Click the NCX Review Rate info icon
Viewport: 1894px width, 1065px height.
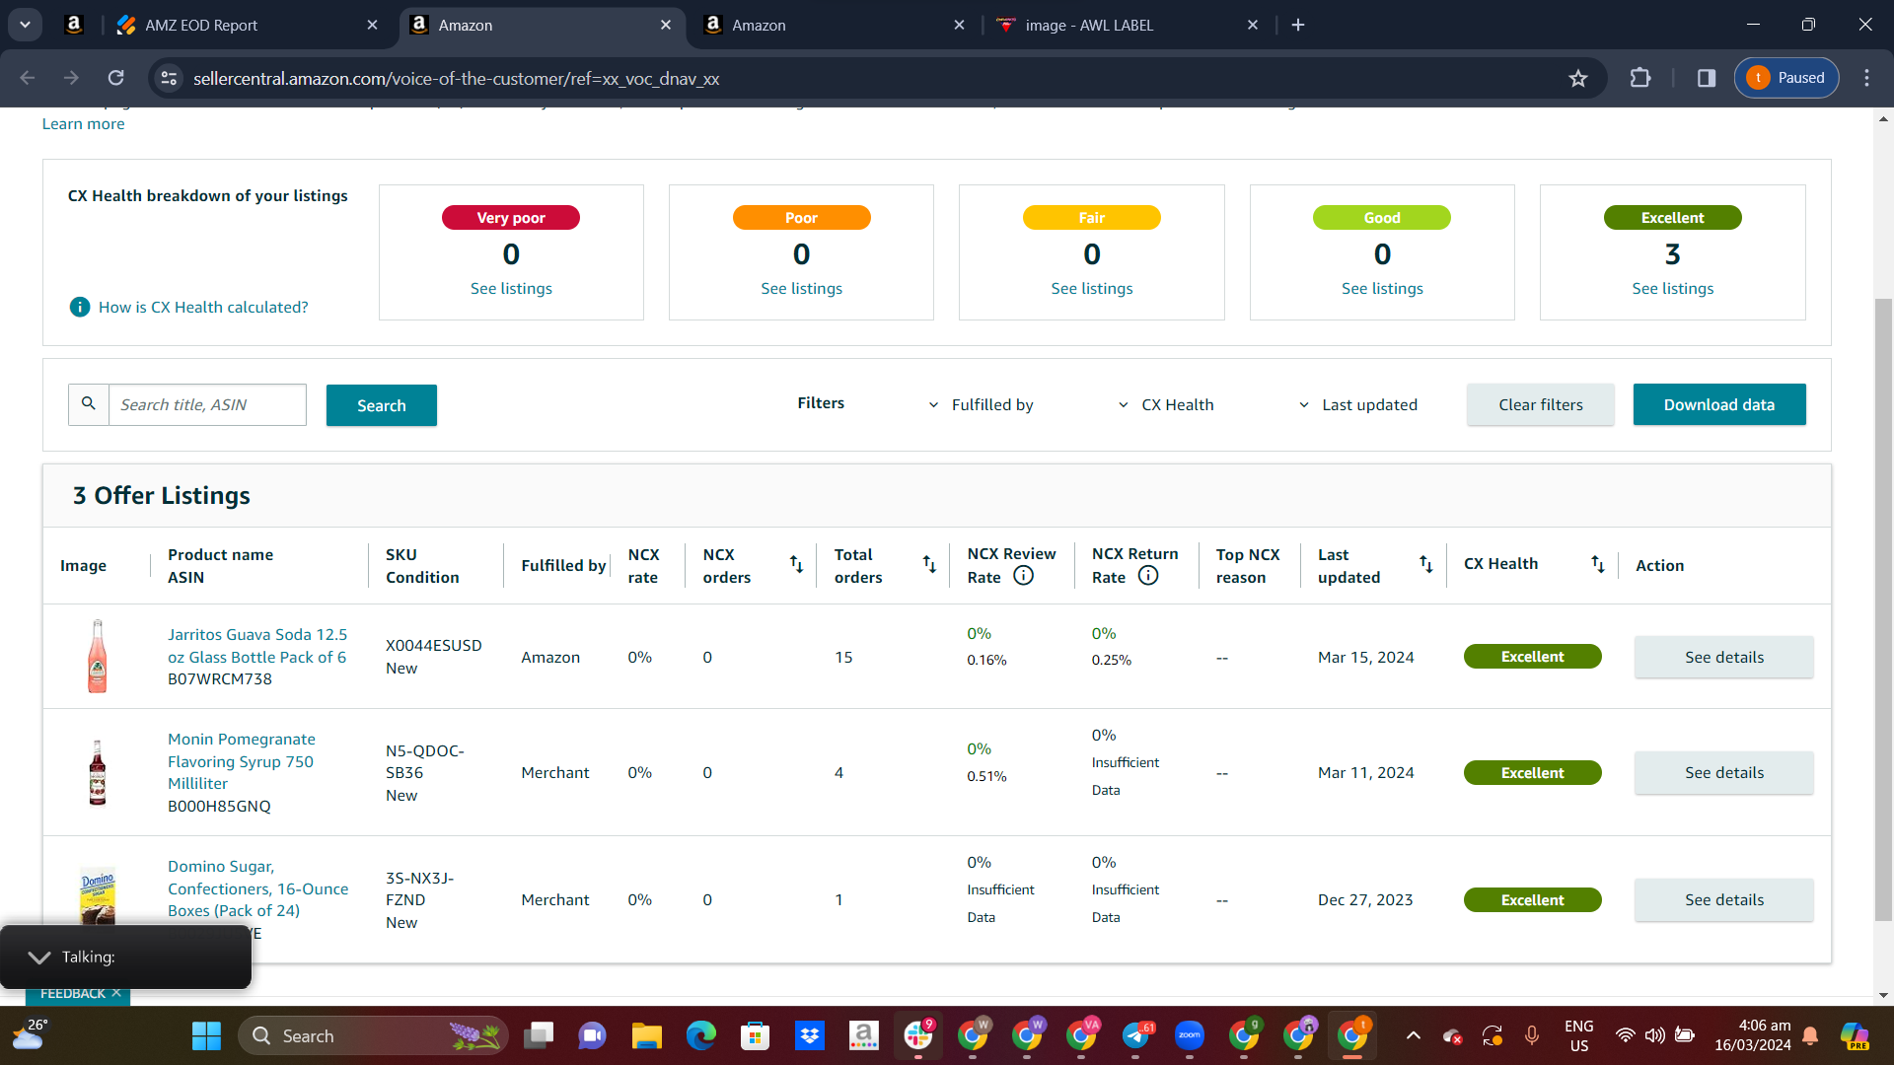point(1024,576)
